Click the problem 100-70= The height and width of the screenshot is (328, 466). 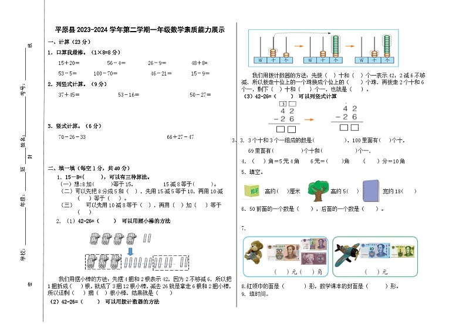point(106,73)
